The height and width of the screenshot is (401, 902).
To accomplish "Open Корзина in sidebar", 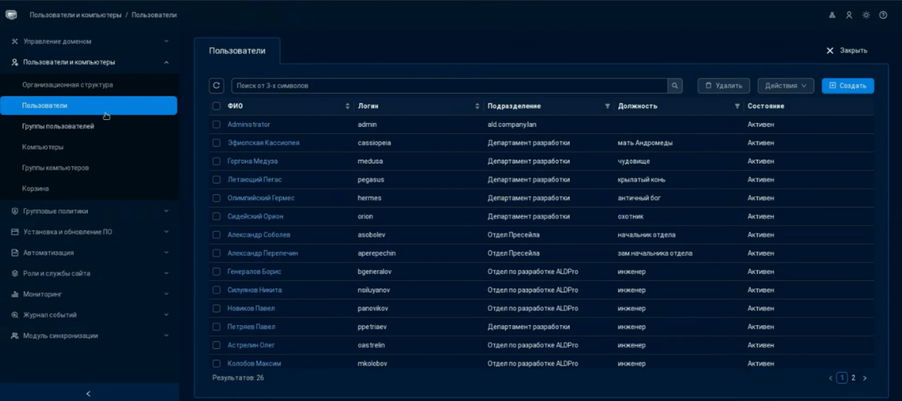I will pos(35,189).
